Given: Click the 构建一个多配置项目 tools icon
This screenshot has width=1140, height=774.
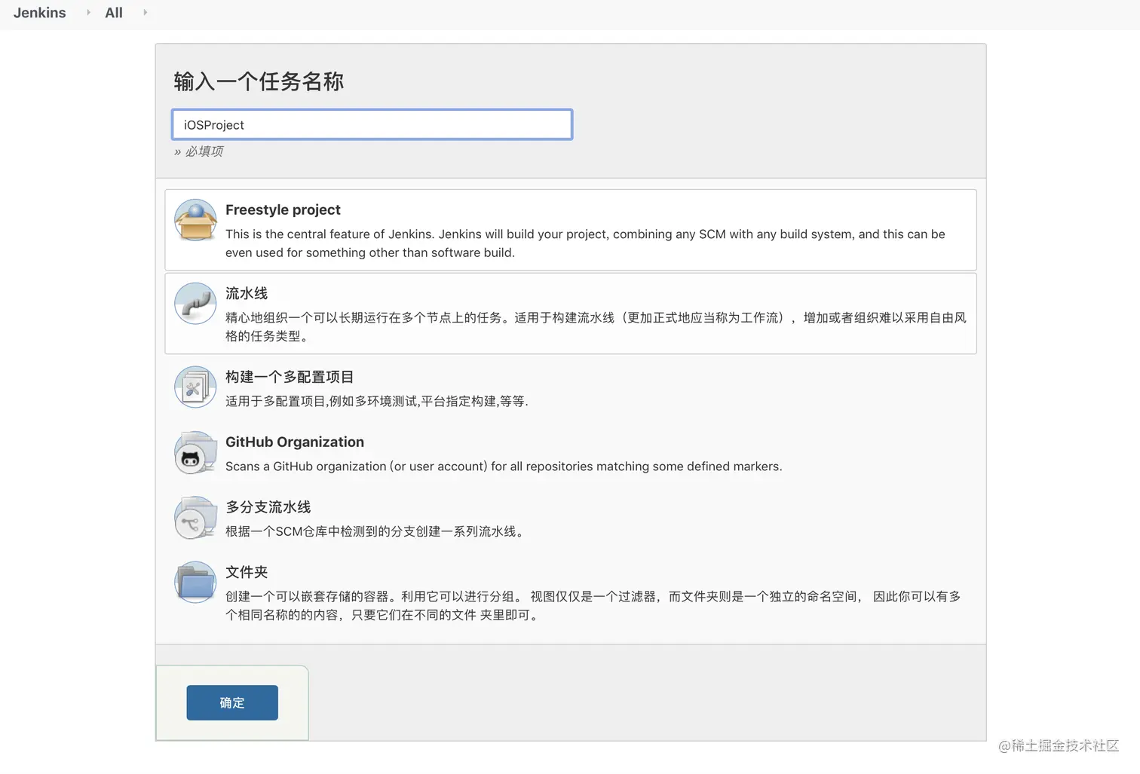Looking at the screenshot, I should (x=195, y=387).
